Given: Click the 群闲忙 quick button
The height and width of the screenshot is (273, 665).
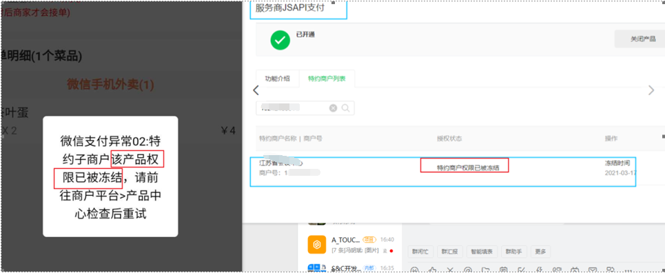Looking at the screenshot, I should click(420, 252).
